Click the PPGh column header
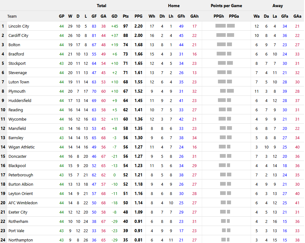This screenshot has height=243, width=305. coord(219,16)
